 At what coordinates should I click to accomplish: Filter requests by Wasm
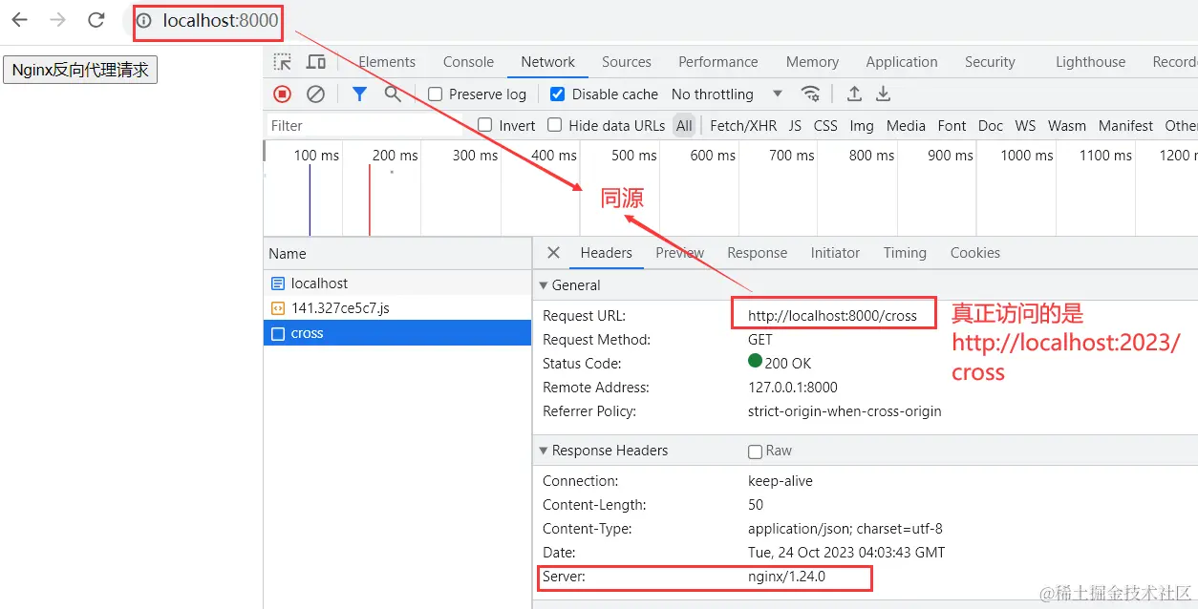(x=1067, y=125)
